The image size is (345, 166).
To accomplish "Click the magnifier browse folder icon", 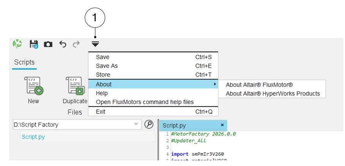I will 149,124.
